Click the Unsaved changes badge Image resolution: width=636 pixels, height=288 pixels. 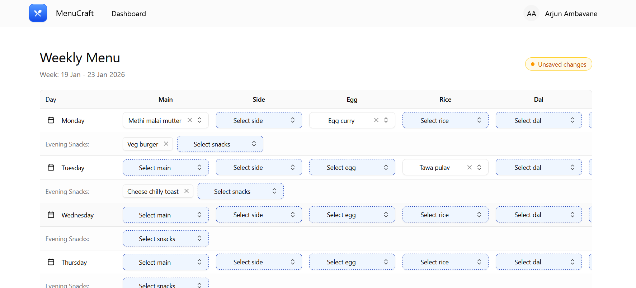(x=559, y=64)
